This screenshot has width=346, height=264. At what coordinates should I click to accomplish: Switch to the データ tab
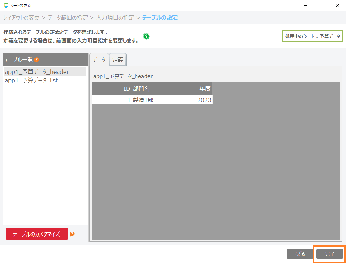[x=99, y=60]
